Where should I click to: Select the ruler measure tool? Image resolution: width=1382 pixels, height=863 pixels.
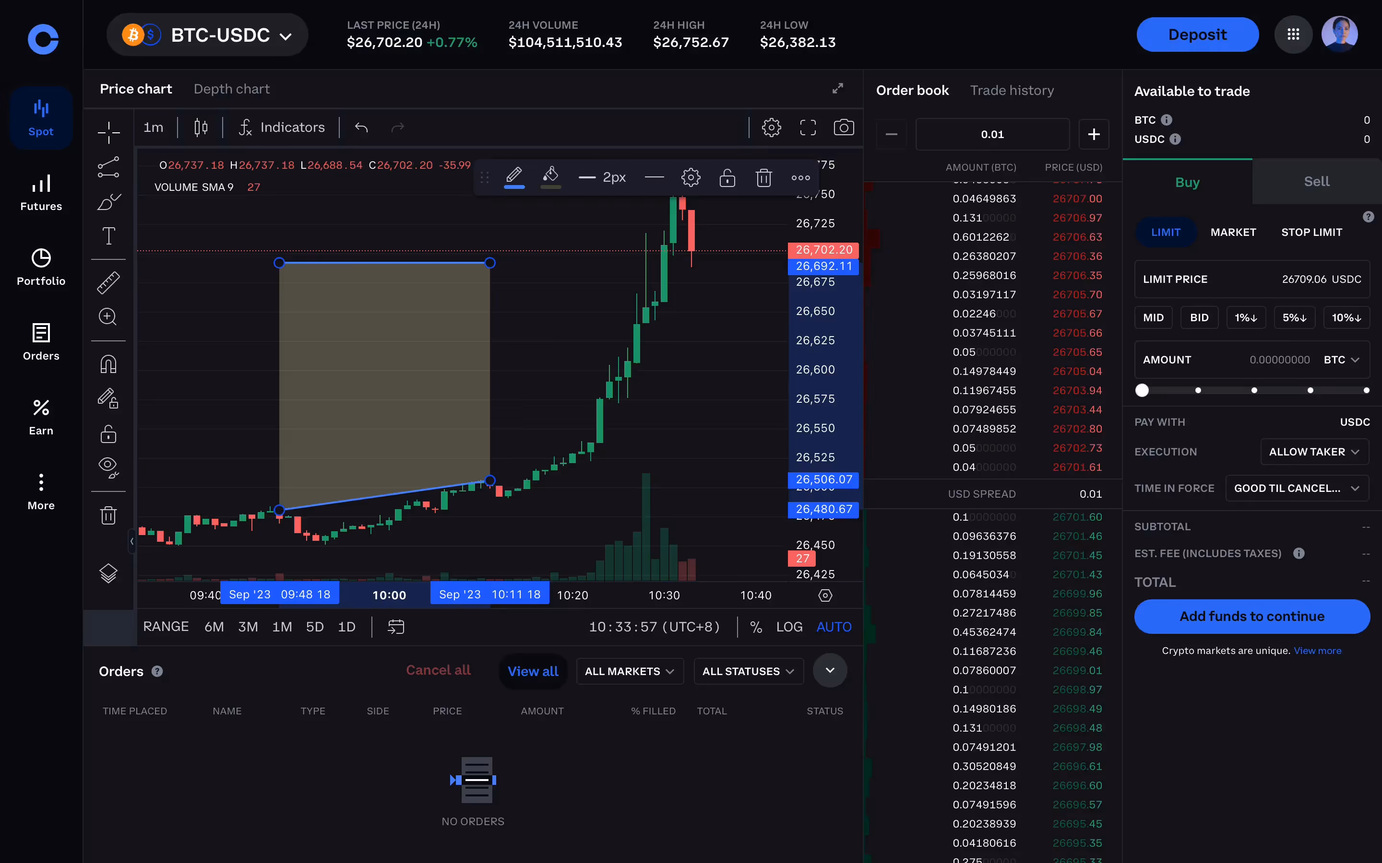pos(108,282)
